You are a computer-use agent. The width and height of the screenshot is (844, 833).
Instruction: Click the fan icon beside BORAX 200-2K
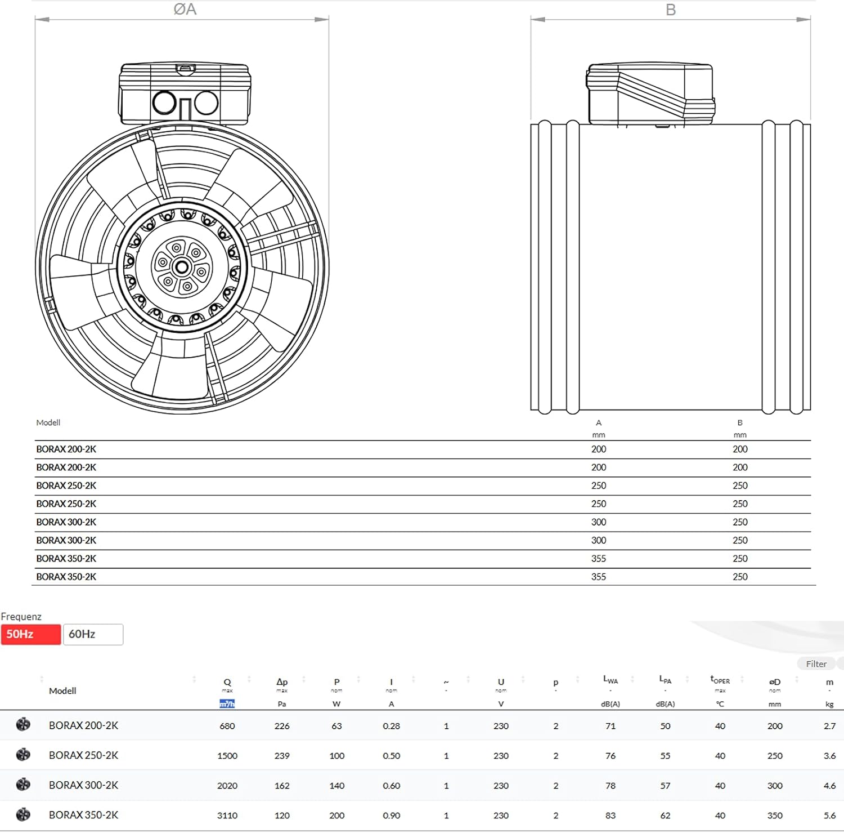[x=23, y=724]
